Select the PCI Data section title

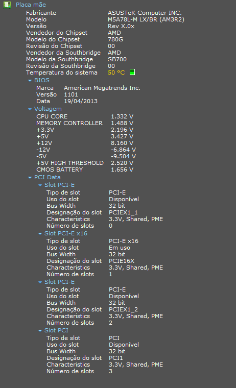pos(48,177)
